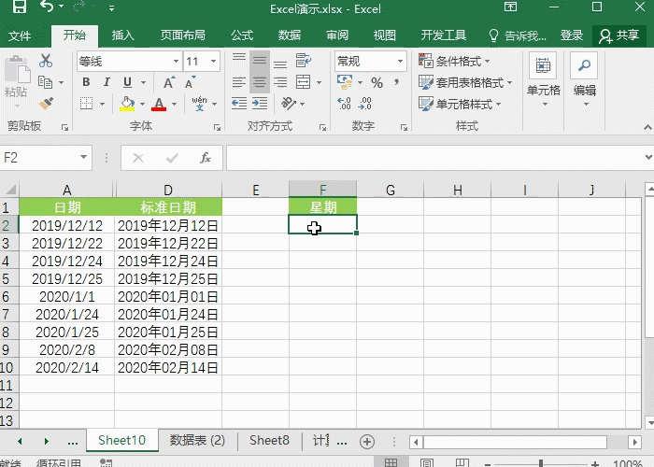Toggle bold formatting
This screenshot has width=654, height=467.
(86, 82)
